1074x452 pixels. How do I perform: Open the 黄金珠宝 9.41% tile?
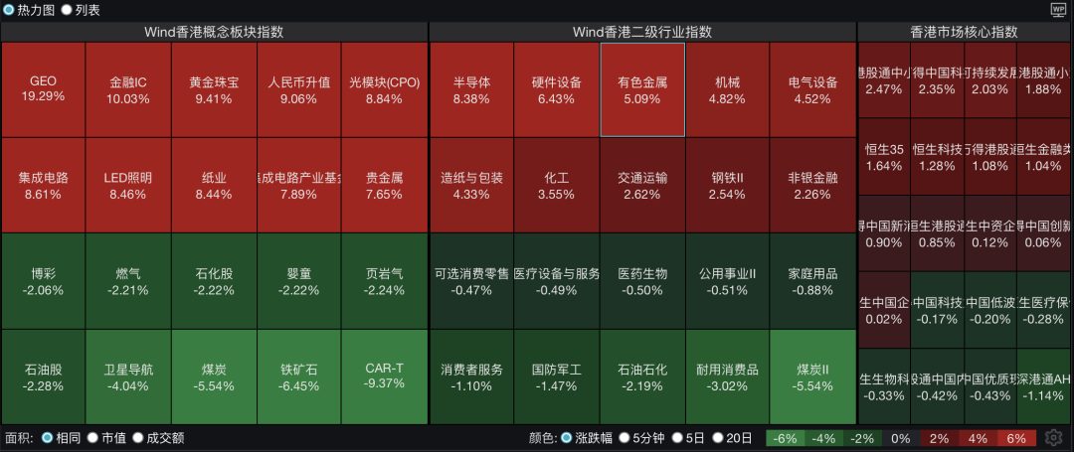click(x=214, y=89)
